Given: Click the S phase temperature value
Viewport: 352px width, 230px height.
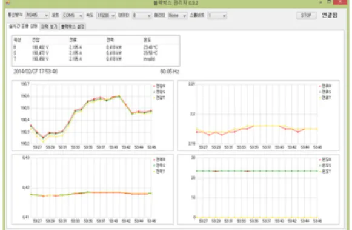Looking at the screenshot, I should [150, 53].
